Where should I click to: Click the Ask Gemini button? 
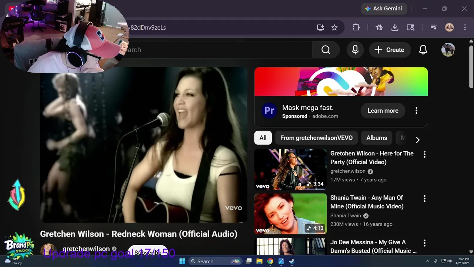(x=384, y=9)
